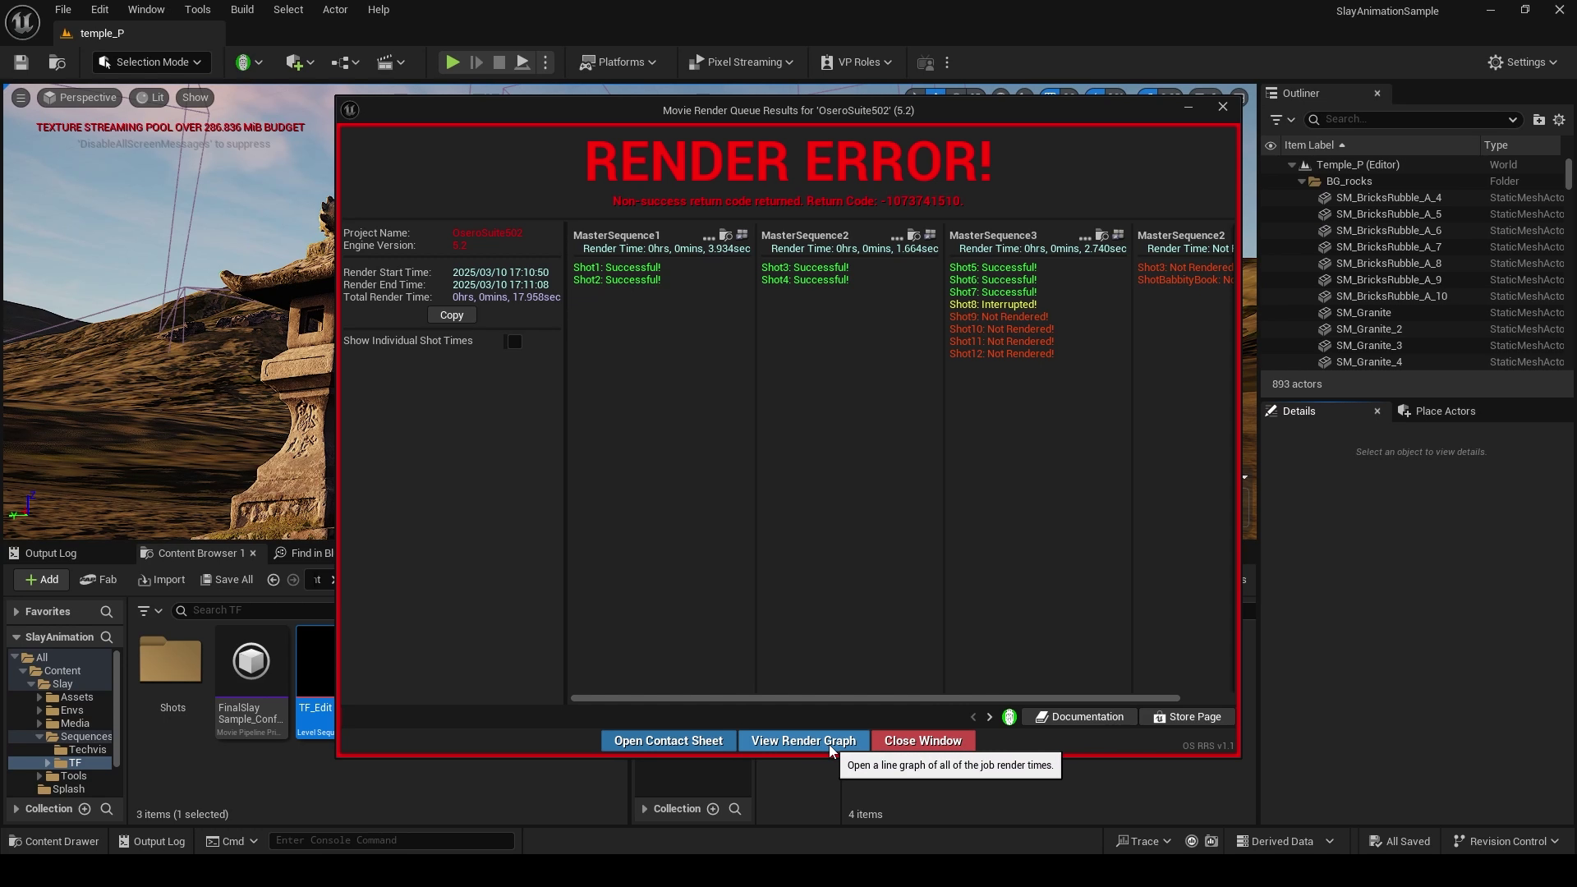Click the viewport Show flags button

[195, 98]
